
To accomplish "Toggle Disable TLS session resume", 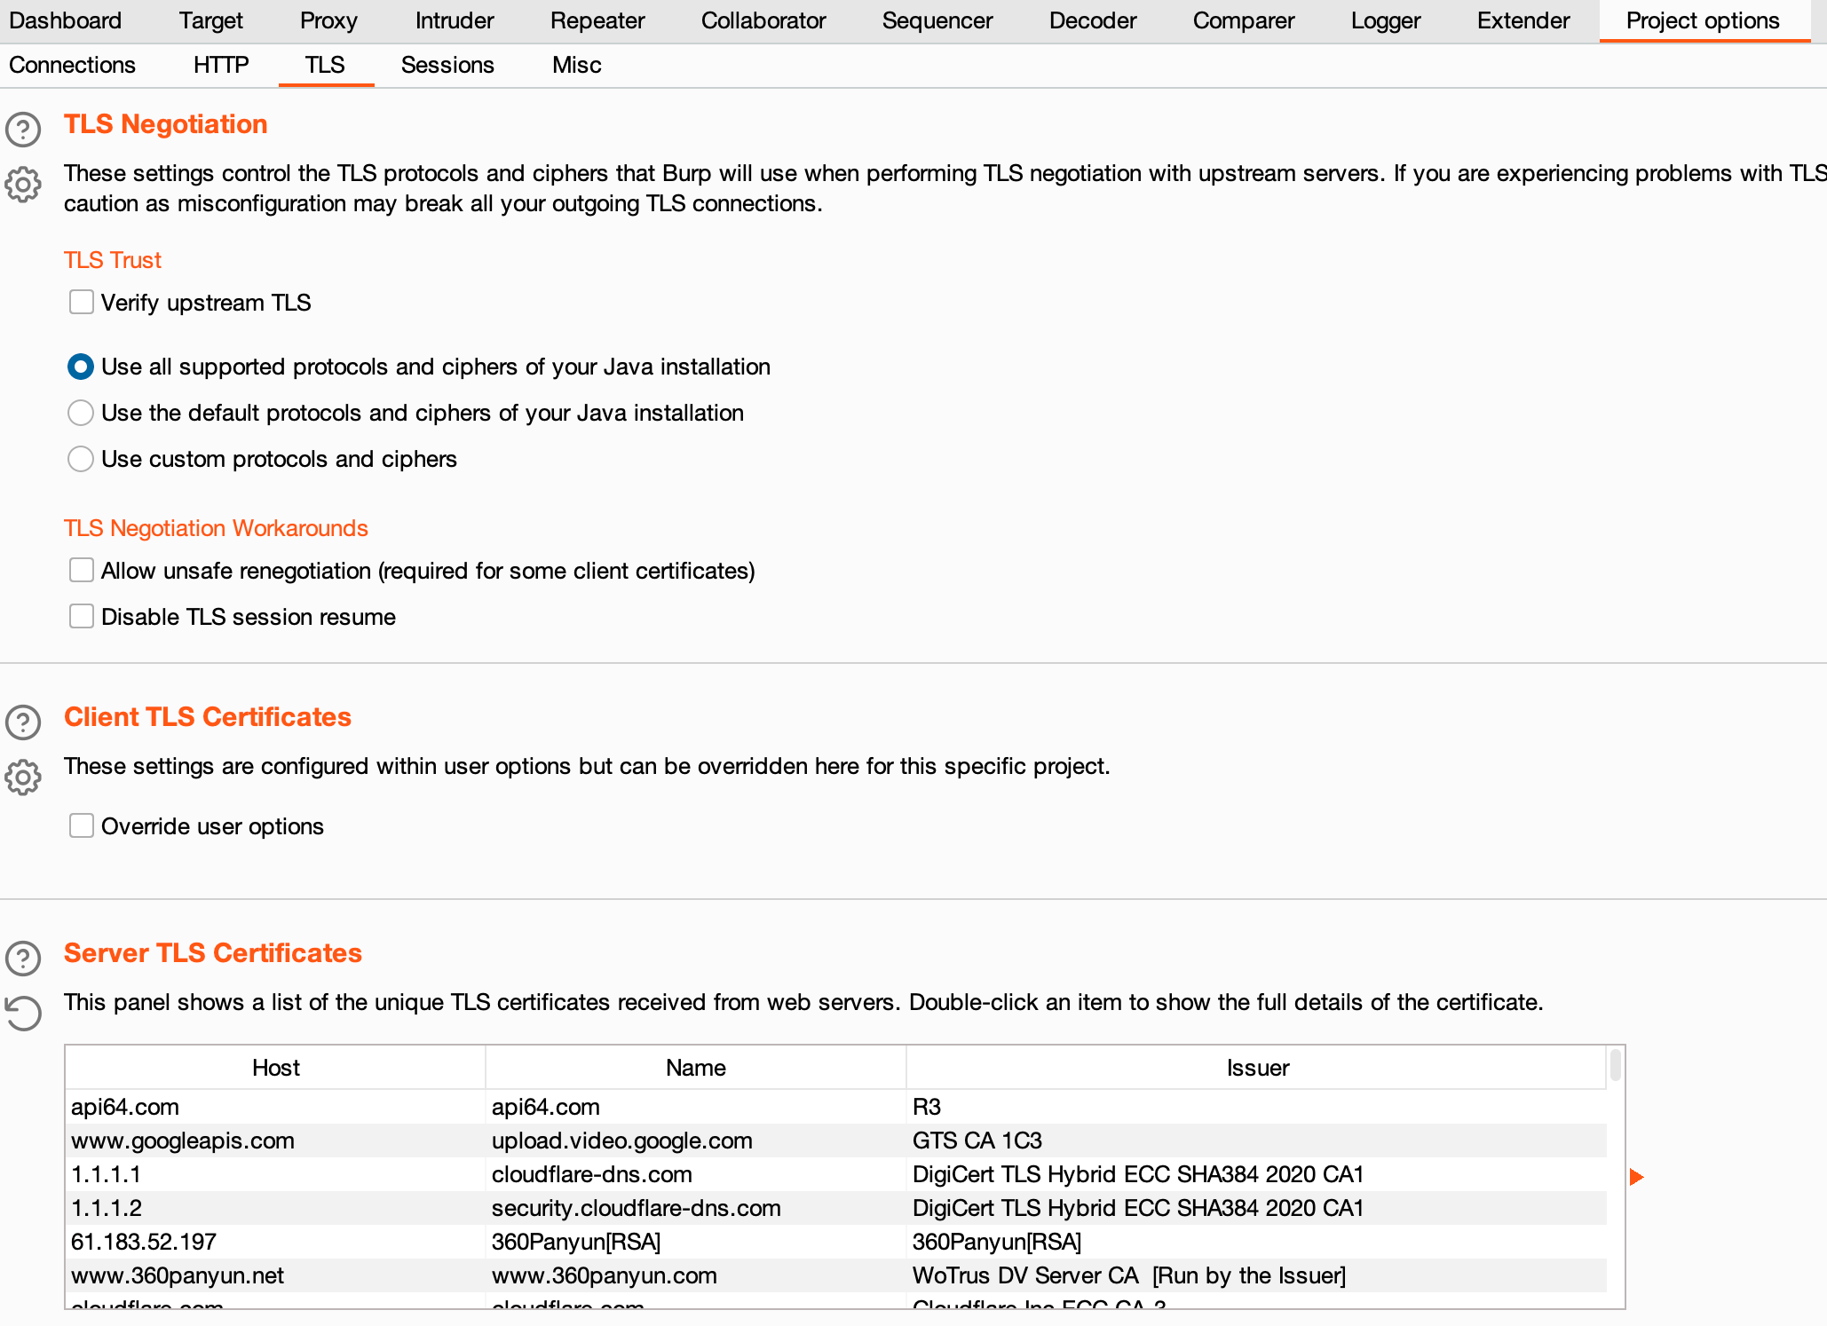I will click(82, 617).
